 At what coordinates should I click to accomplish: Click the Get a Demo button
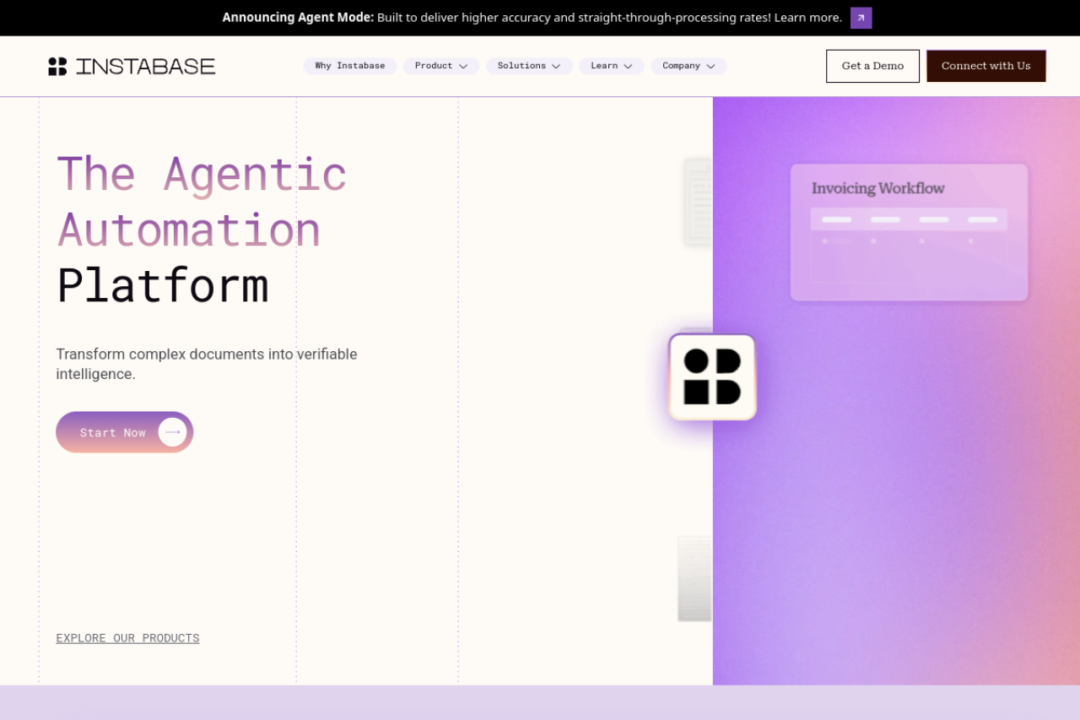[872, 66]
